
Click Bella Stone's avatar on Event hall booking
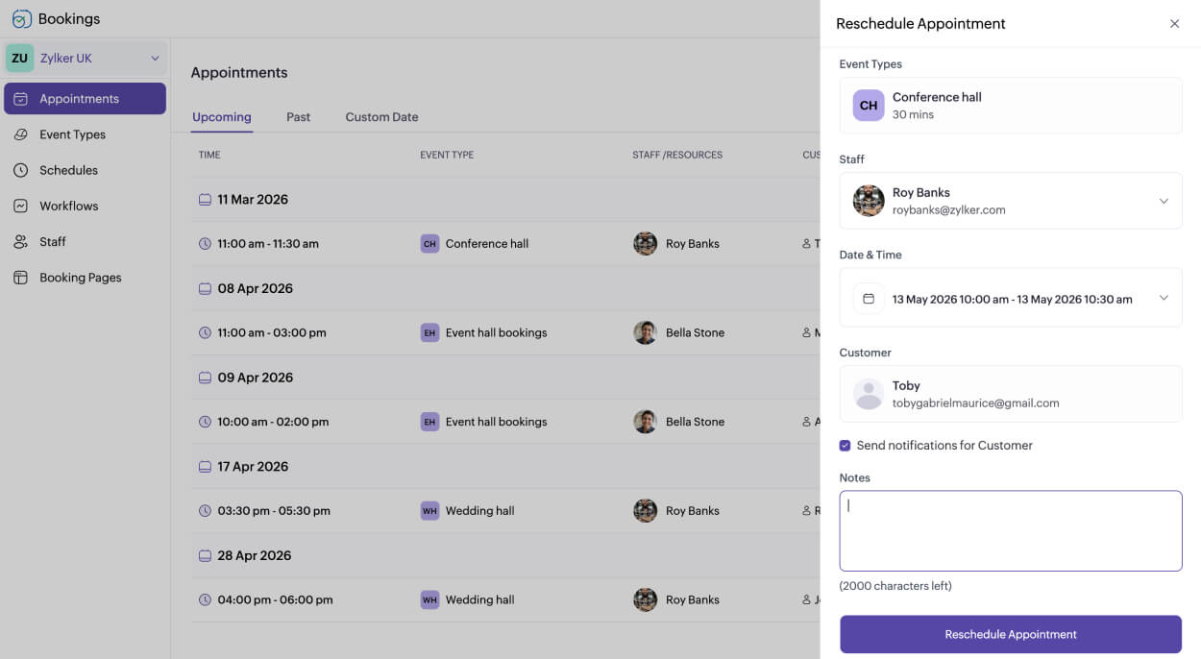click(x=645, y=332)
